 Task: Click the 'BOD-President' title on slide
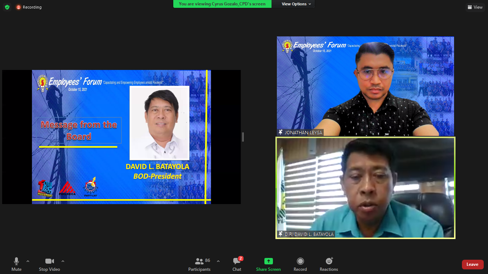pyautogui.click(x=158, y=176)
